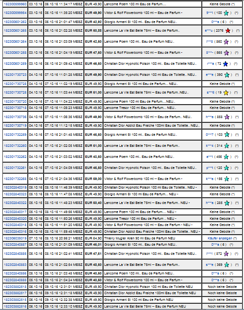Open item number 182301732259
The height and width of the screenshot is (310, 244).
[15, 135]
